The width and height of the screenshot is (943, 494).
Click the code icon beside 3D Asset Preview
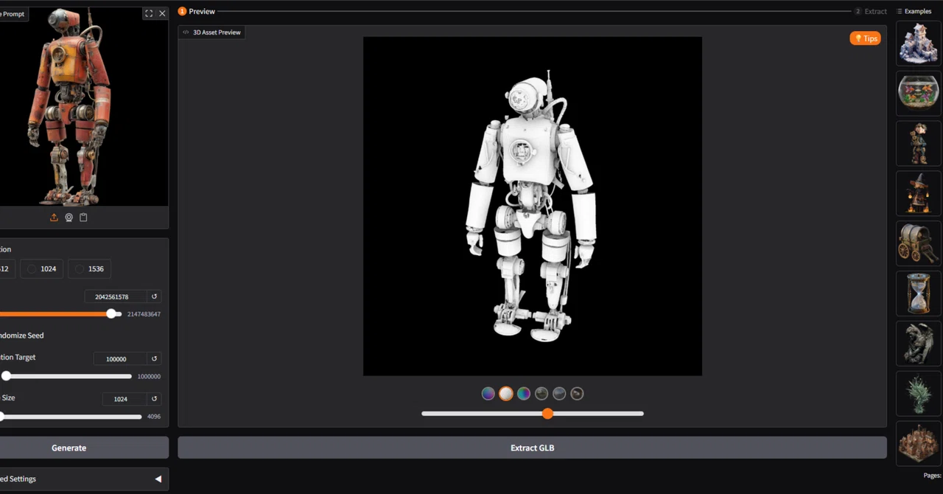pyautogui.click(x=186, y=32)
